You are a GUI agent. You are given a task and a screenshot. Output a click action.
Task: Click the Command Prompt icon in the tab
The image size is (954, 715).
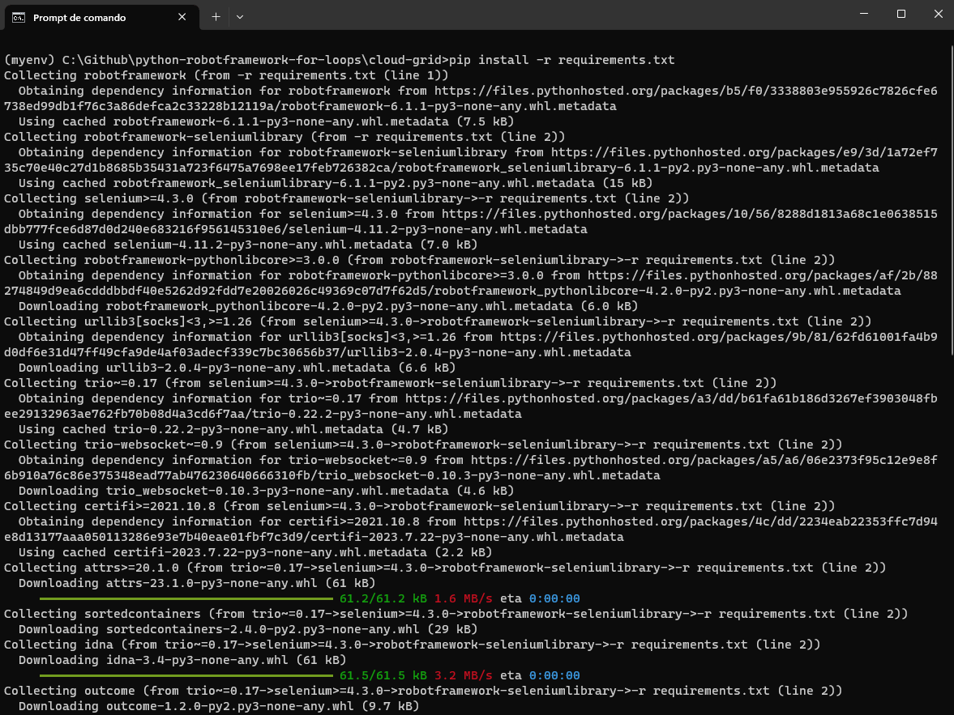(17, 17)
